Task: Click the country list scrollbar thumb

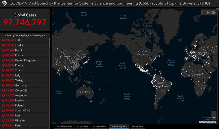Action: (x=49, y=42)
